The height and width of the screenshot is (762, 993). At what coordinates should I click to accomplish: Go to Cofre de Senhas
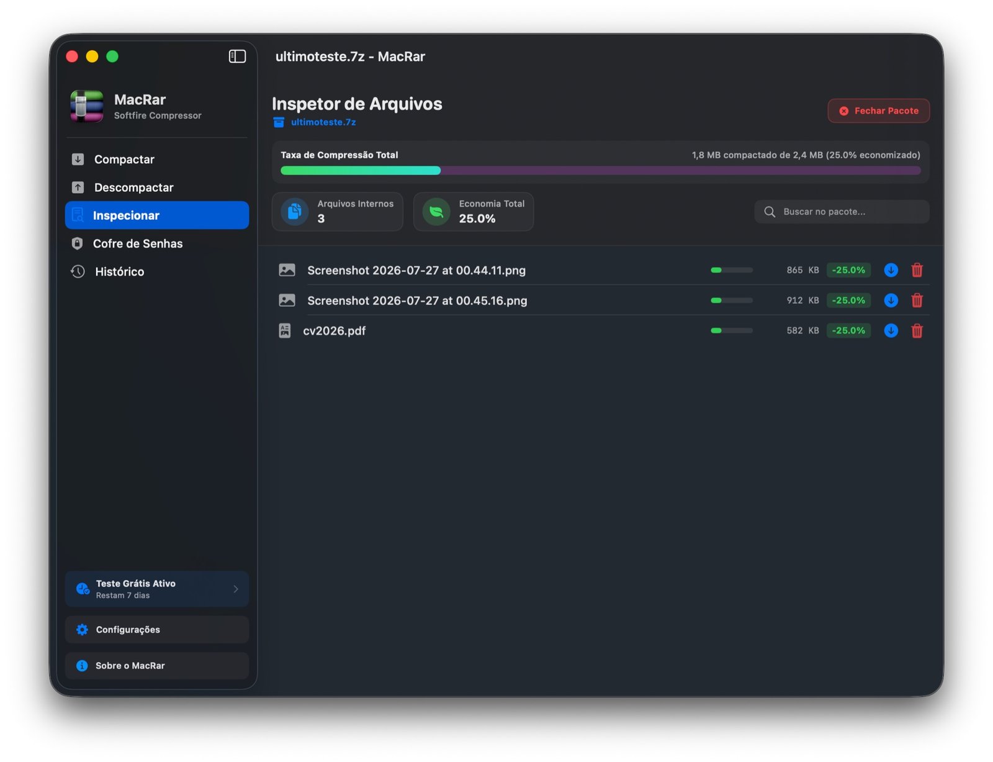tap(157, 243)
